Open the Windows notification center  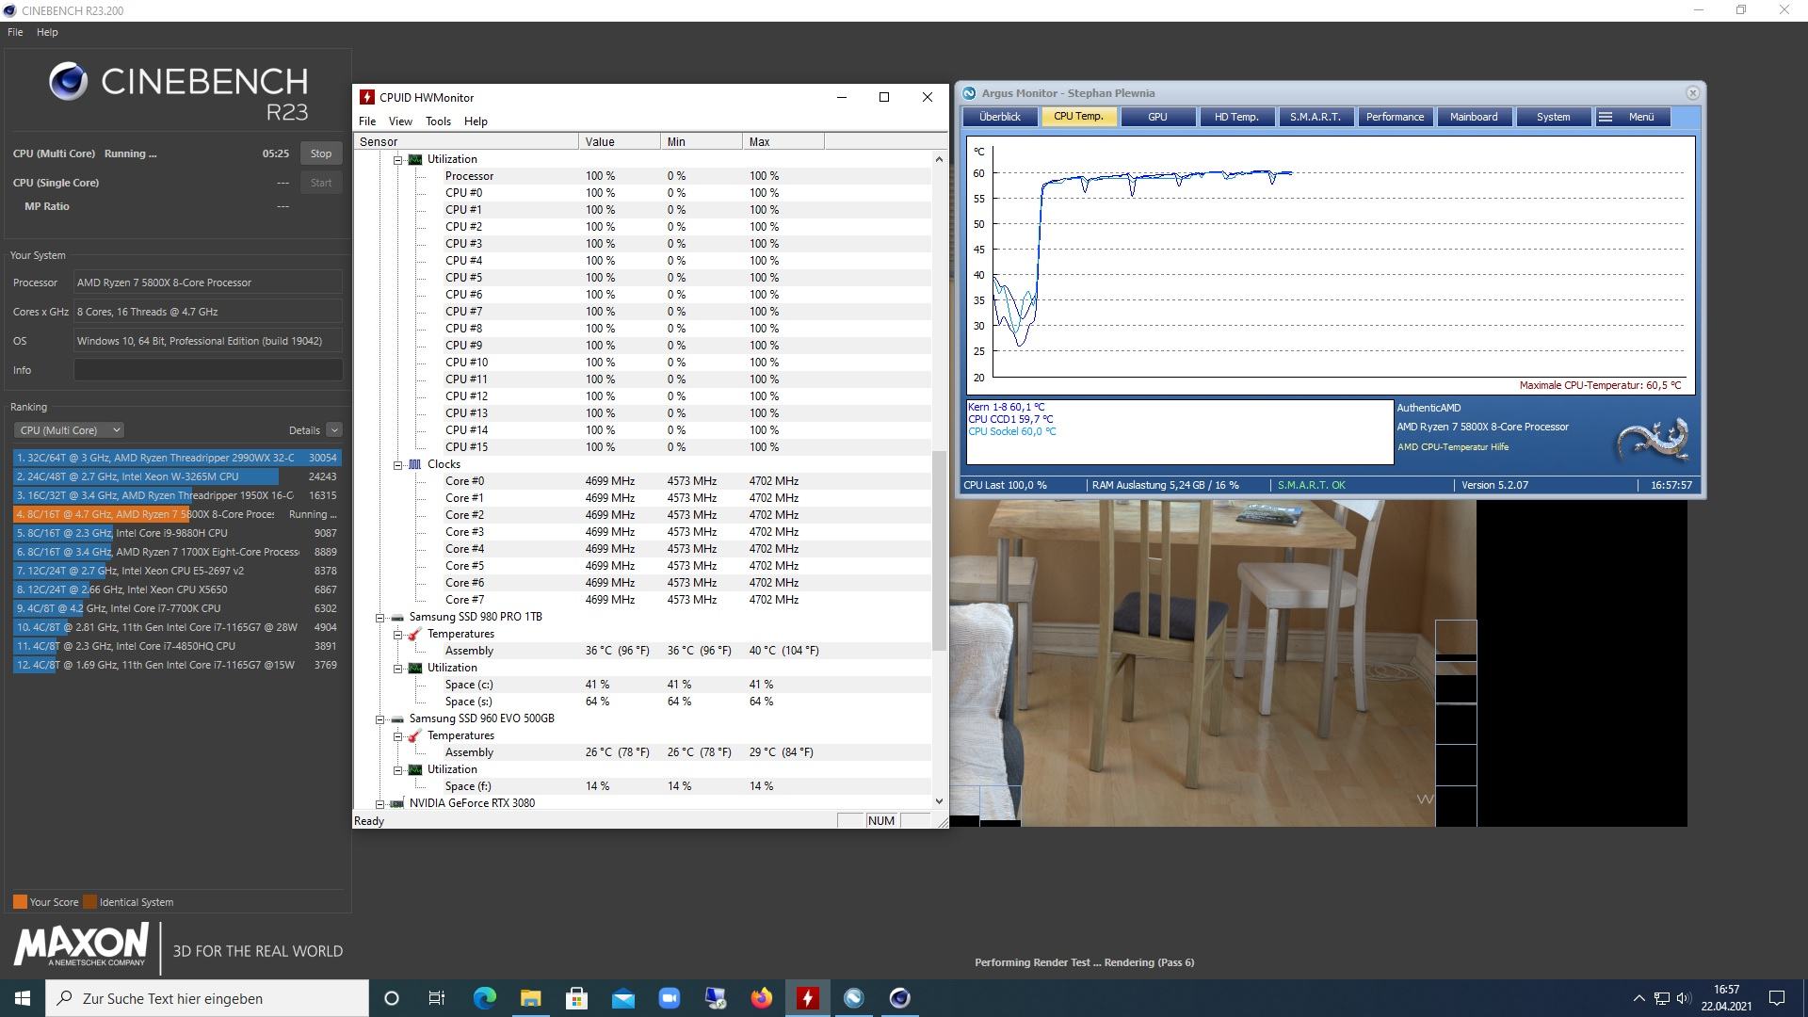(x=1777, y=998)
